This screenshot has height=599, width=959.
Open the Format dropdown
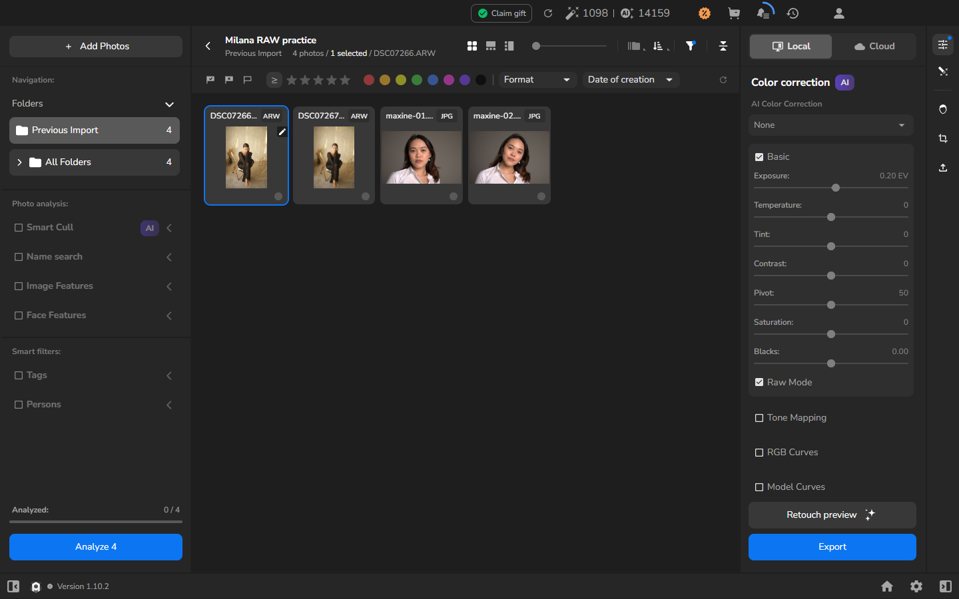(537, 80)
